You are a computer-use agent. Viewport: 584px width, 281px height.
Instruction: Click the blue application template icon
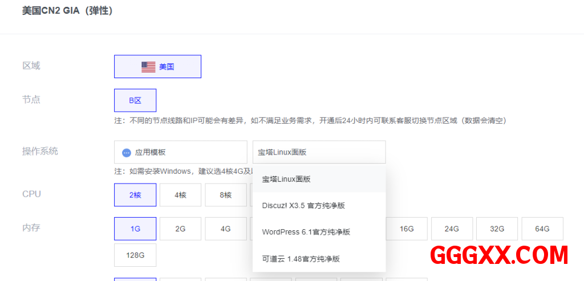127,153
